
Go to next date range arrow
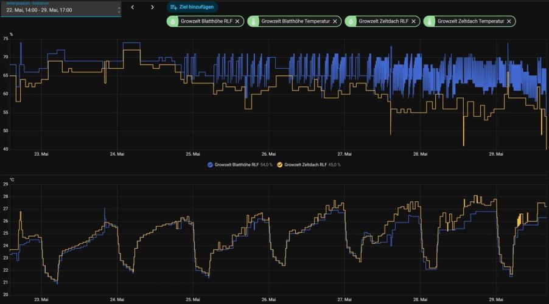coord(152,7)
